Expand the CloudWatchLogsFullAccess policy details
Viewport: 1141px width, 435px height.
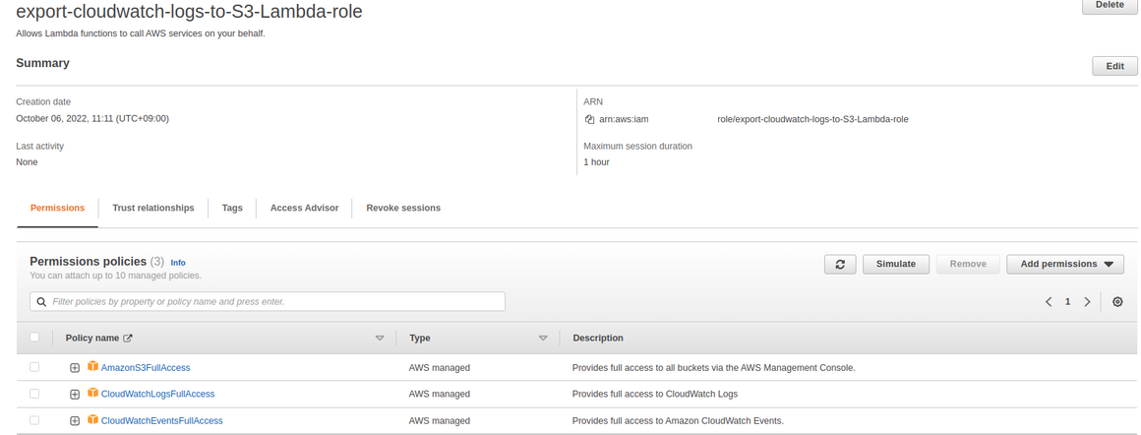(x=74, y=395)
